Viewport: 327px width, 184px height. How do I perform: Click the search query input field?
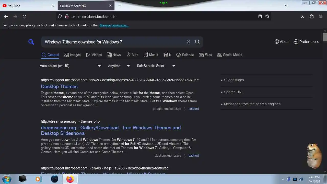[x=114, y=42]
